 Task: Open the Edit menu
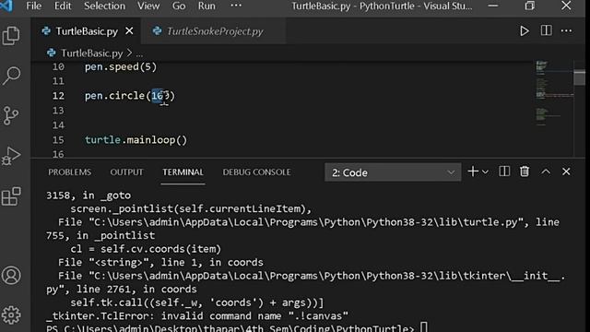63,6
